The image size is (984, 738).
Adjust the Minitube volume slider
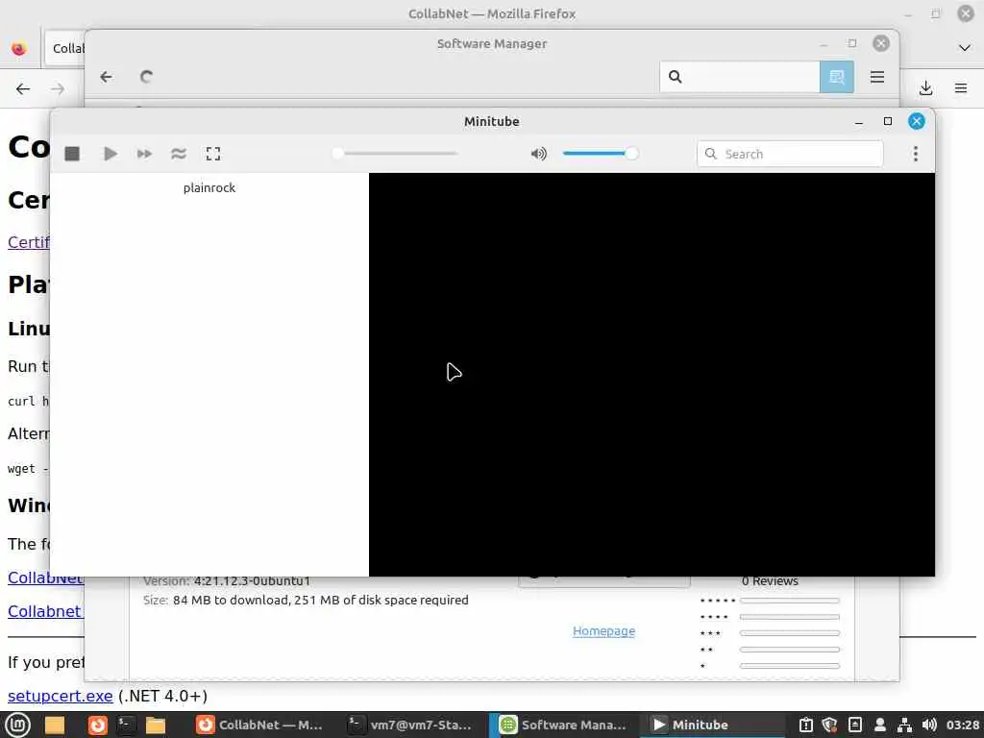coord(600,153)
